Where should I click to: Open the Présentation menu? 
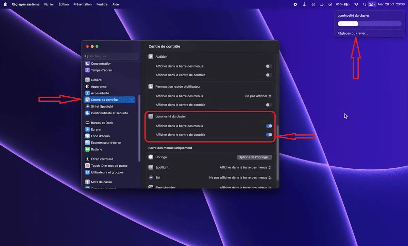click(x=83, y=4)
